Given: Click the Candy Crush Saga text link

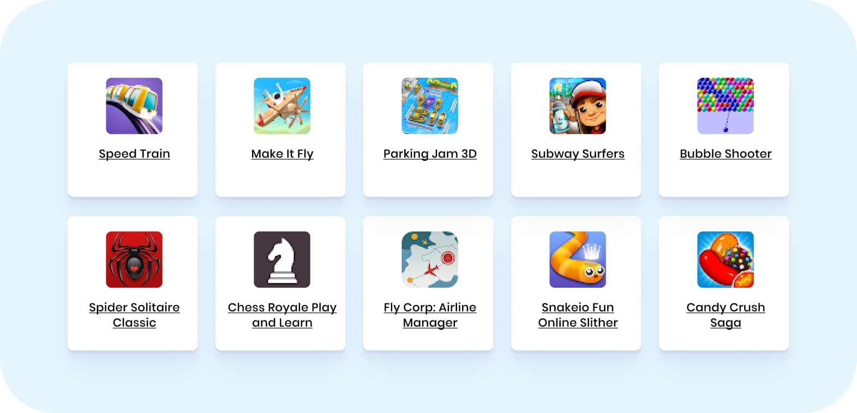Looking at the screenshot, I should click(x=726, y=315).
